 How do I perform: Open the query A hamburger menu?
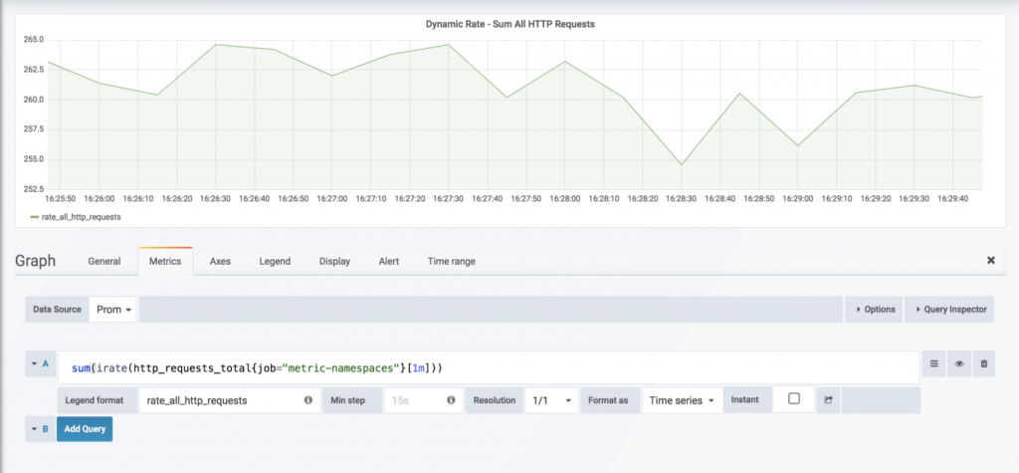coord(934,364)
